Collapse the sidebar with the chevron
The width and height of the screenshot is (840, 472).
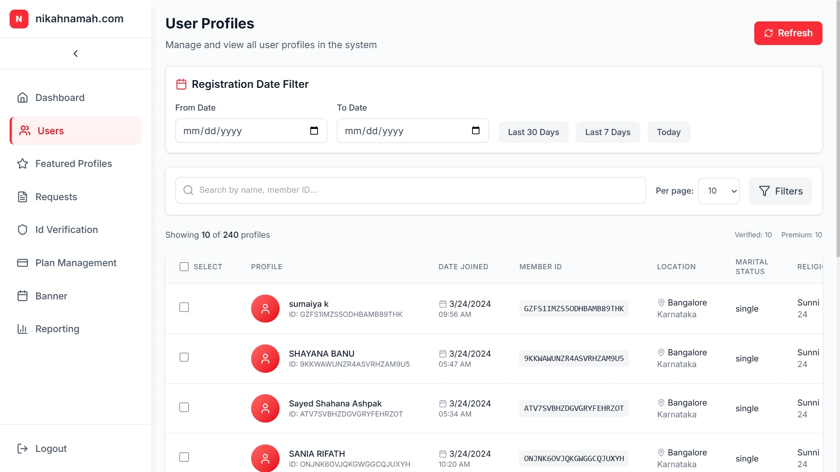pyautogui.click(x=75, y=53)
